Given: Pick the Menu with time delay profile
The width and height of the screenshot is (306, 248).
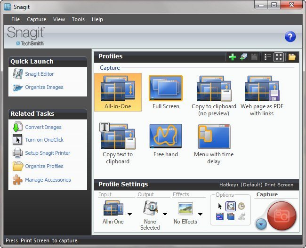Looking at the screenshot, I should click(214, 141).
